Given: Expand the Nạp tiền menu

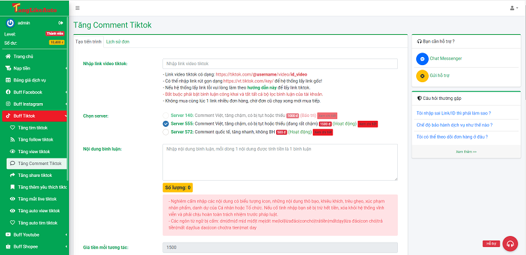Looking at the screenshot, I should pyautogui.click(x=35, y=68).
